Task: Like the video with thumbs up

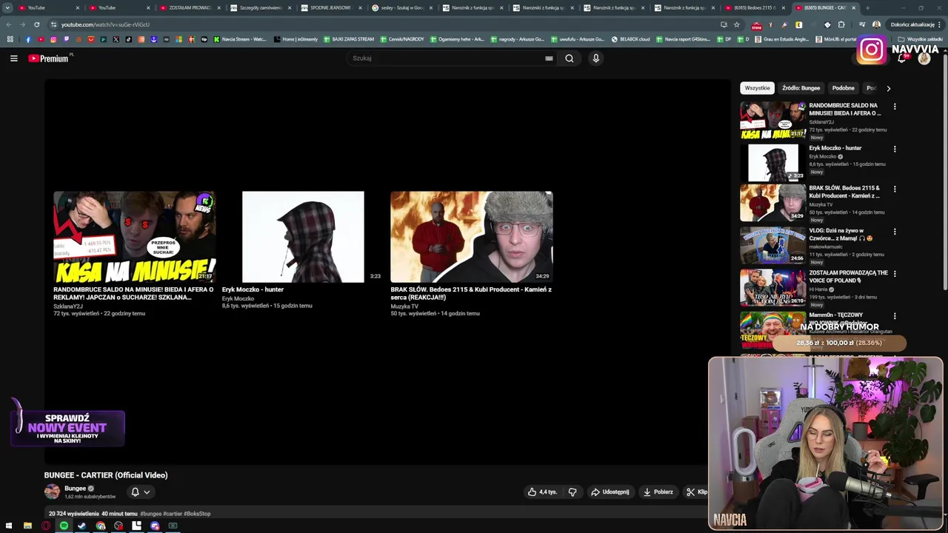Action: point(542,492)
